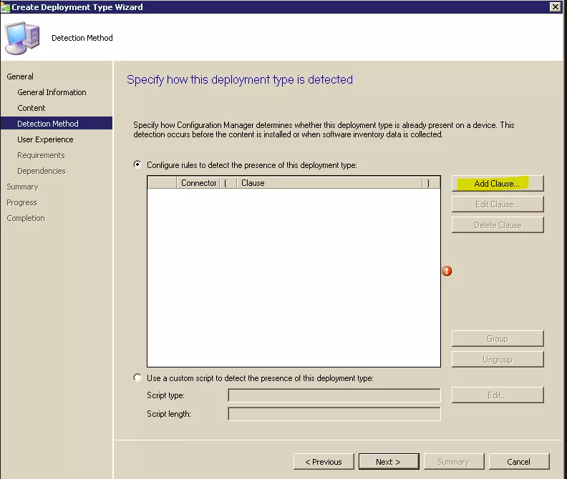Close the Create Deployment Type Wizard
Viewport: 567px width, 479px height.
pyautogui.click(x=555, y=7)
